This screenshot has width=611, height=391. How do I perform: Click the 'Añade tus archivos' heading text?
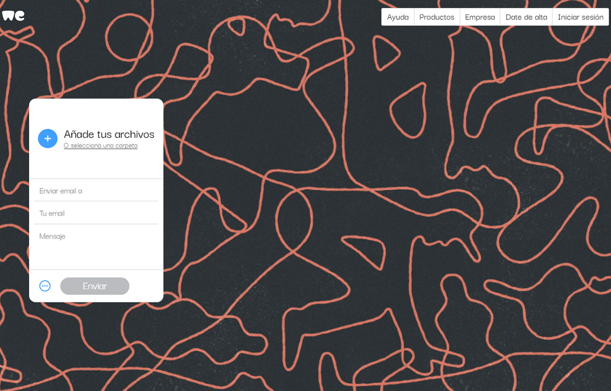109,134
